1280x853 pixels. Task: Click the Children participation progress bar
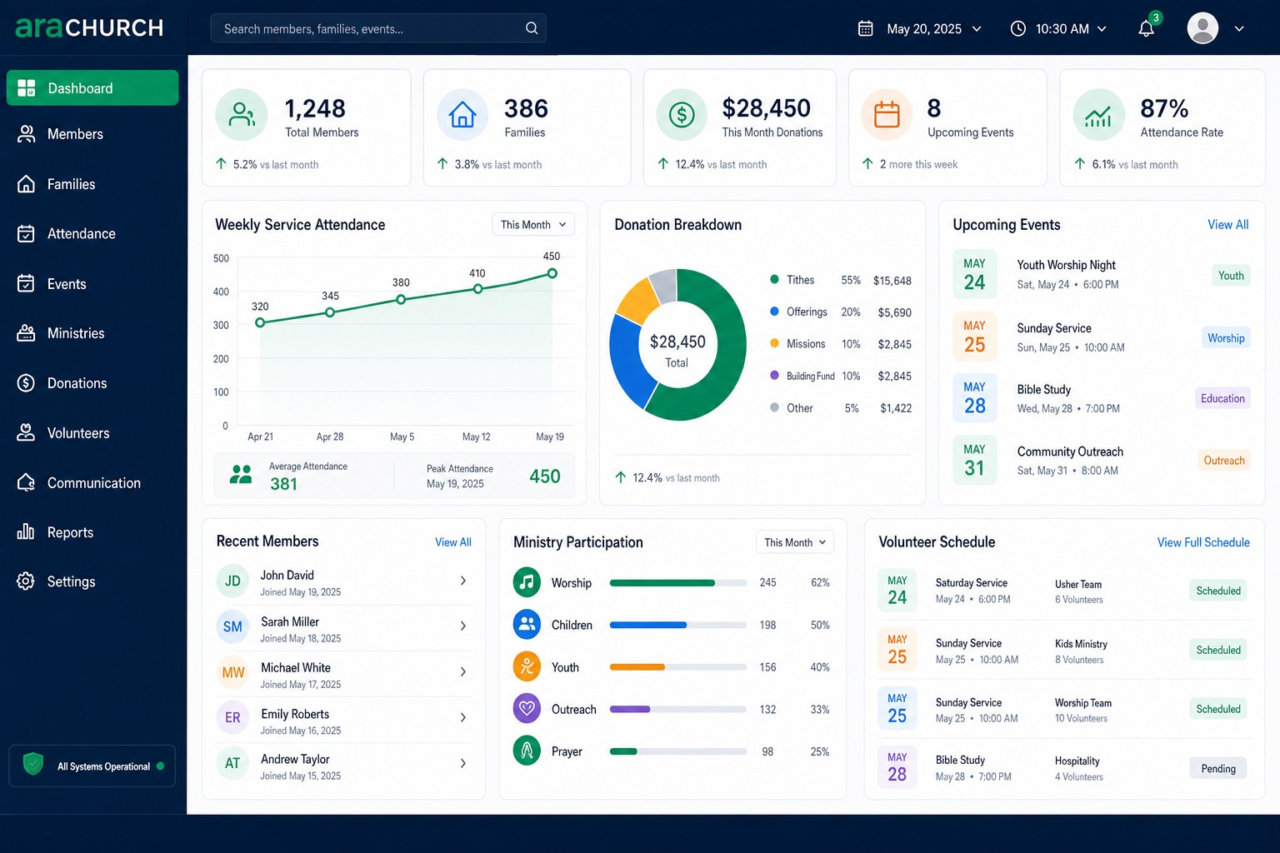(677, 625)
